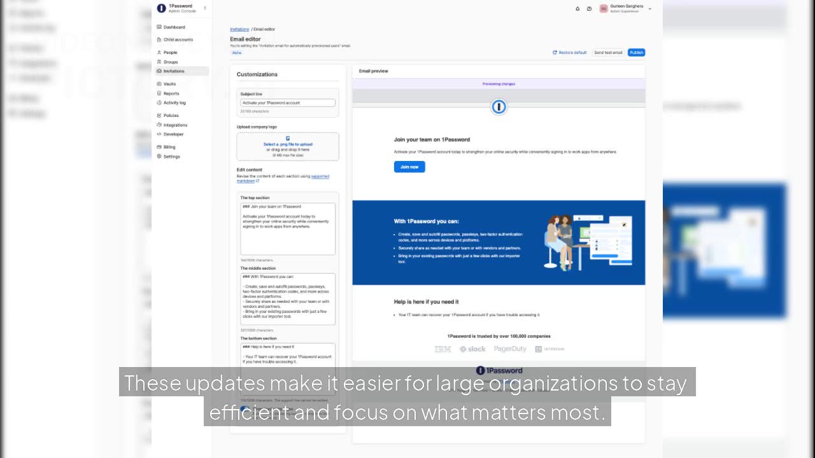Click the Child accounts building icon

(x=159, y=39)
